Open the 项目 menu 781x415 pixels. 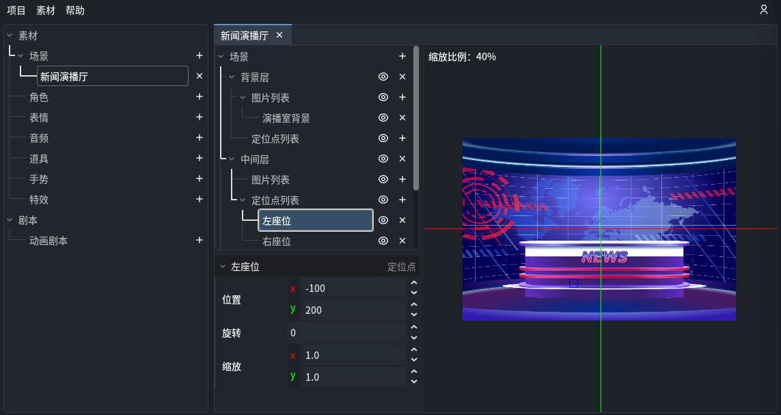click(x=16, y=10)
